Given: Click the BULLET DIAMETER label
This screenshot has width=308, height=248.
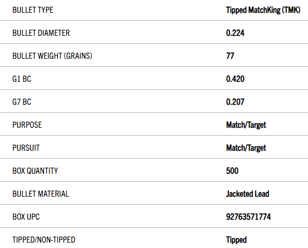Looking at the screenshot, I should point(41,33).
